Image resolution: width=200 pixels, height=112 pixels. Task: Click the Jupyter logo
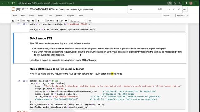pyautogui.click(x=20, y=9)
